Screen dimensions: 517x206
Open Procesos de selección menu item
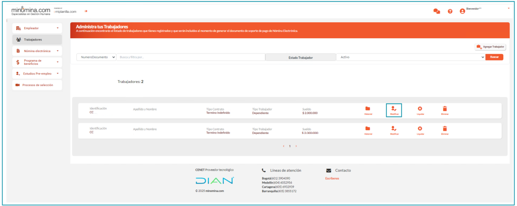click(37, 85)
